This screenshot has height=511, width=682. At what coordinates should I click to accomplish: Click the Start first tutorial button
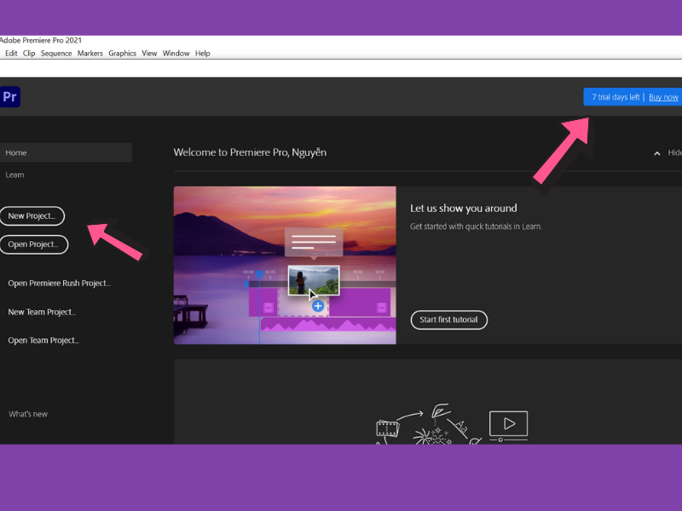coord(449,319)
